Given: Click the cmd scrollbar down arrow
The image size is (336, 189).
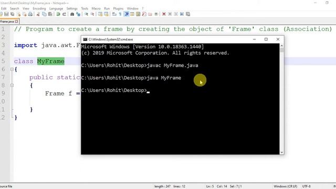Looking at the screenshot, I should (x=282, y=152).
